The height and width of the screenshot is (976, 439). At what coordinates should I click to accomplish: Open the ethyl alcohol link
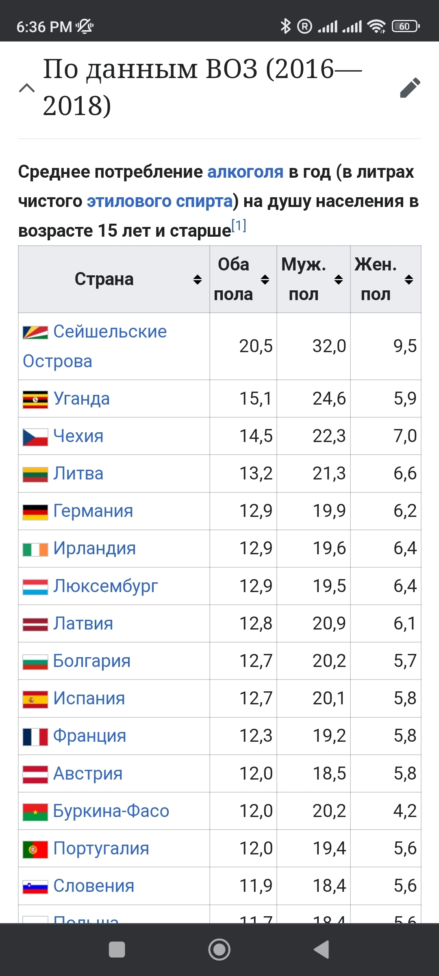[x=160, y=201]
